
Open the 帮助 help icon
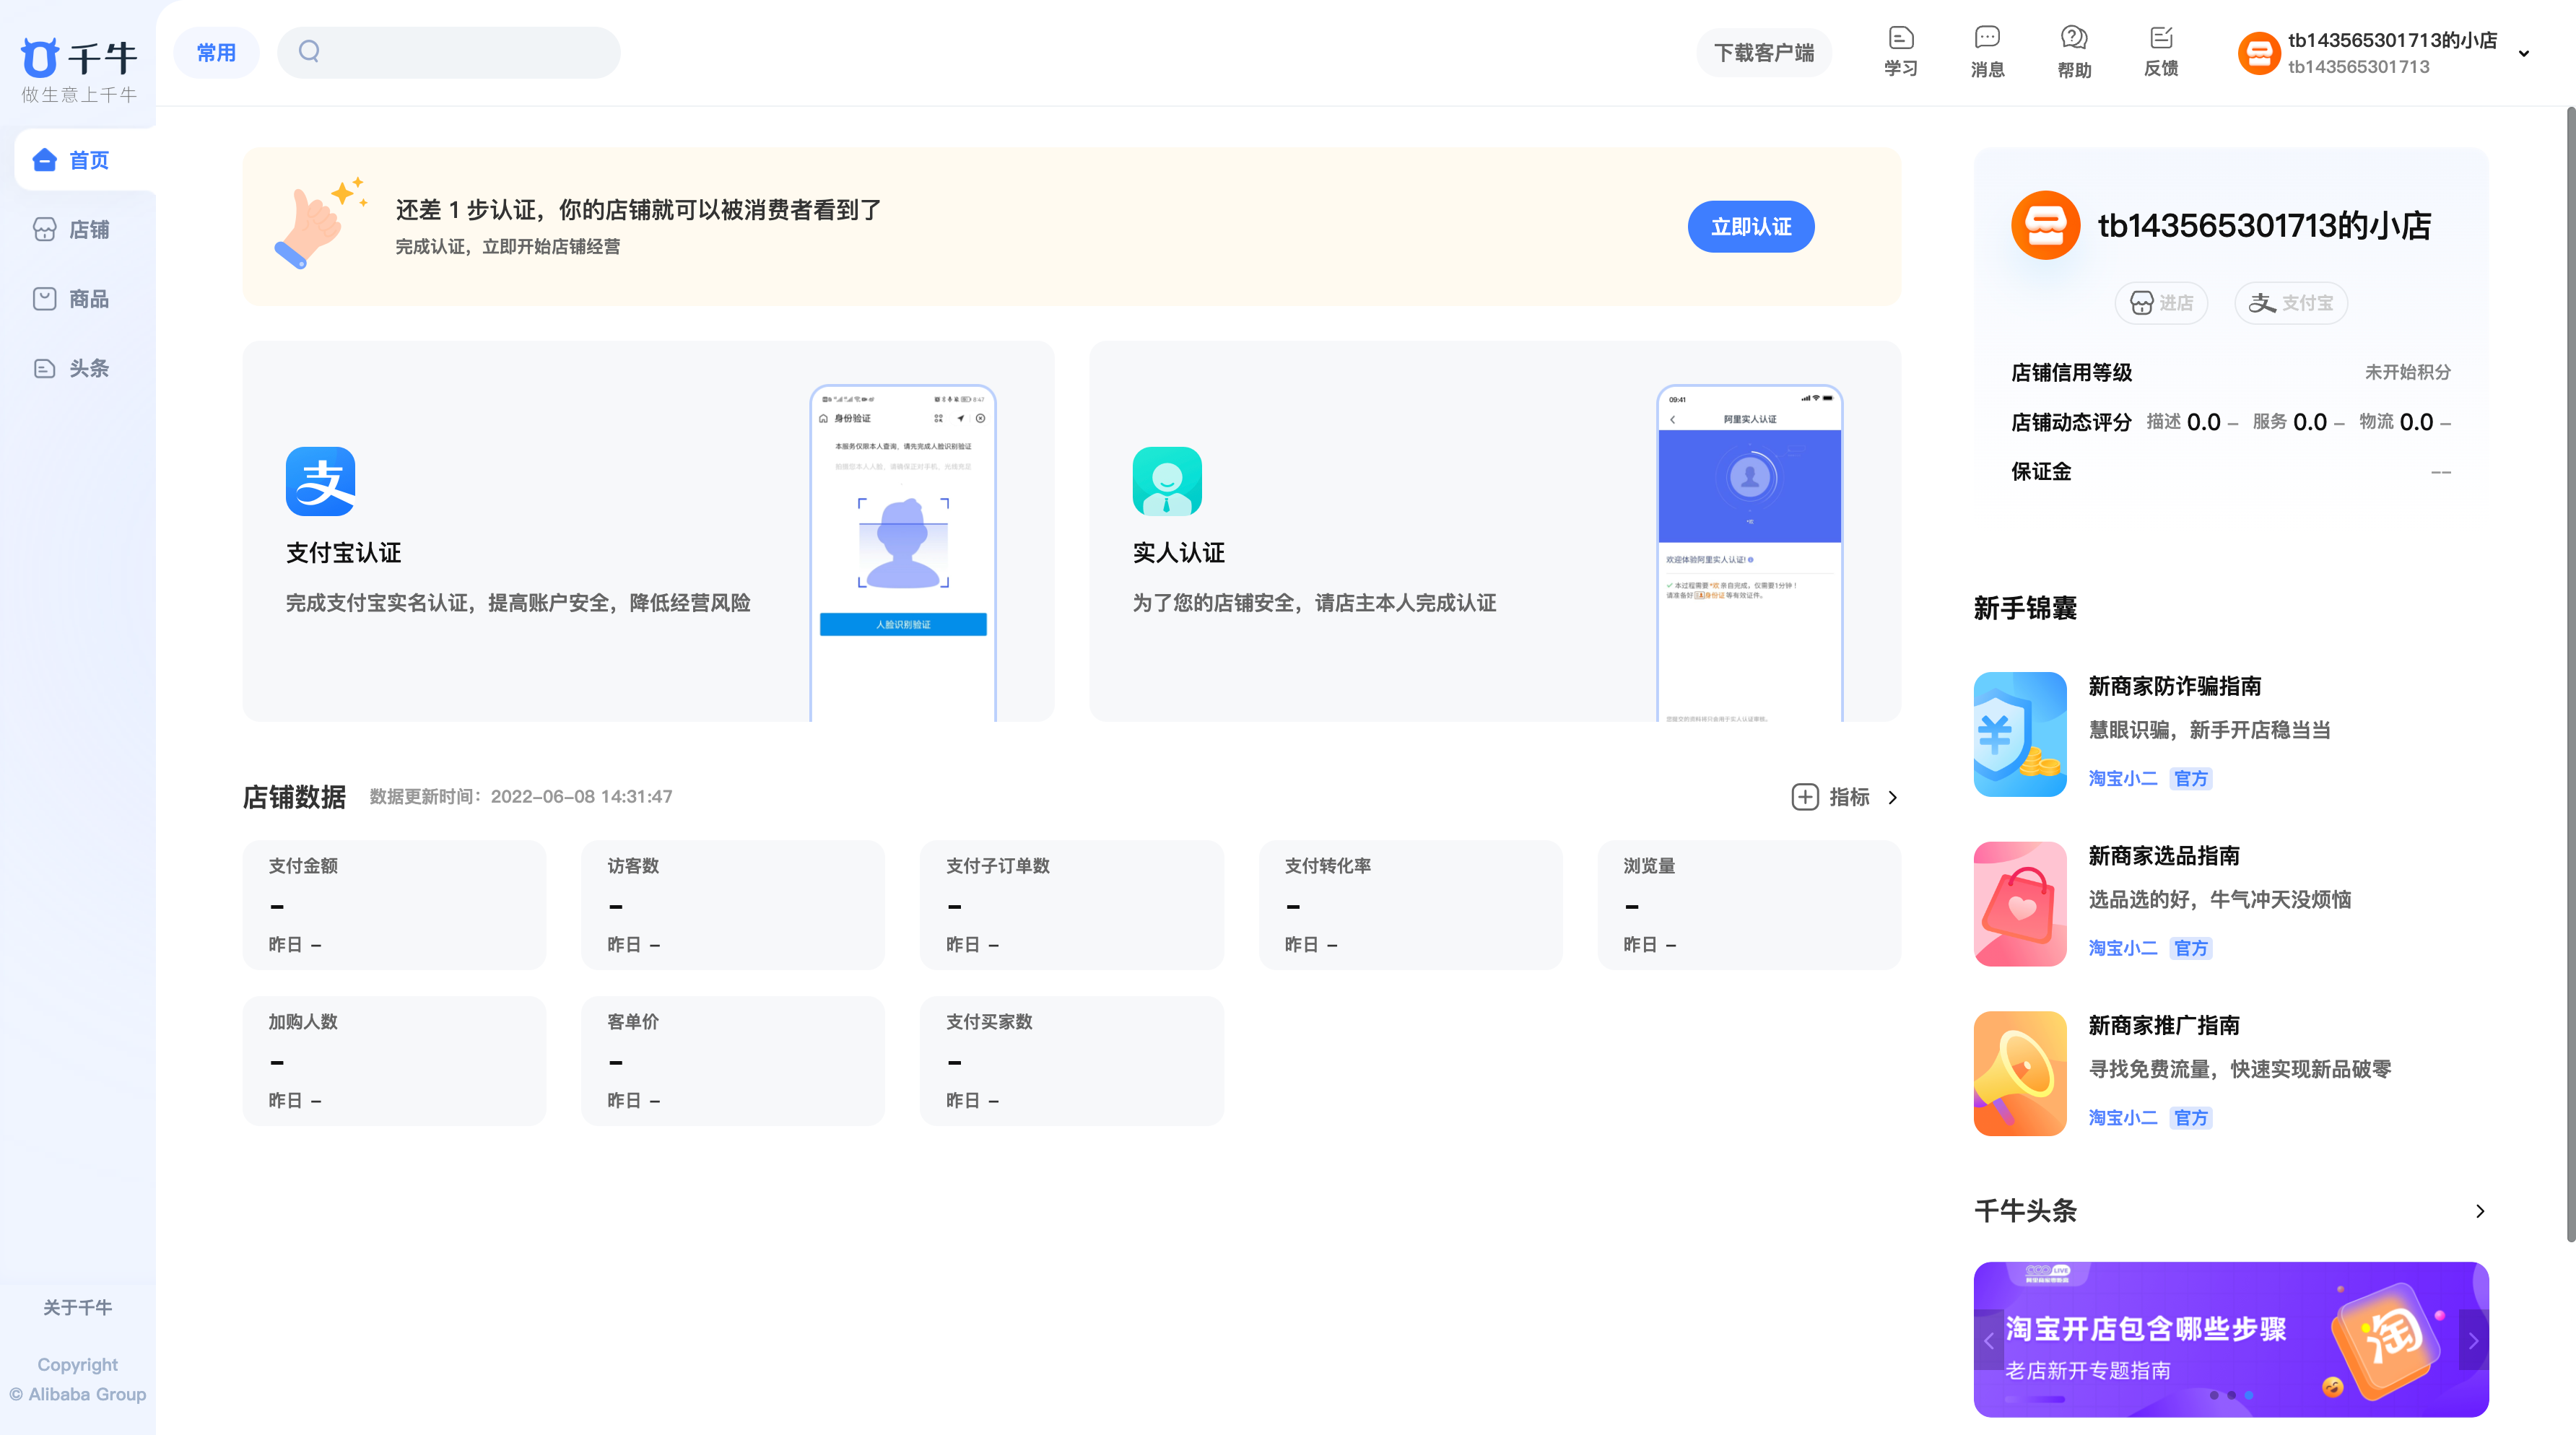(x=2074, y=52)
